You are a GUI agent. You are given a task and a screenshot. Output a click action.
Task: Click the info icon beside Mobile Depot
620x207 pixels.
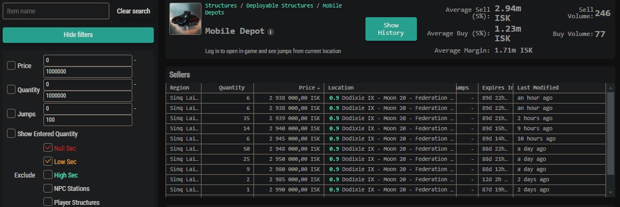click(271, 32)
